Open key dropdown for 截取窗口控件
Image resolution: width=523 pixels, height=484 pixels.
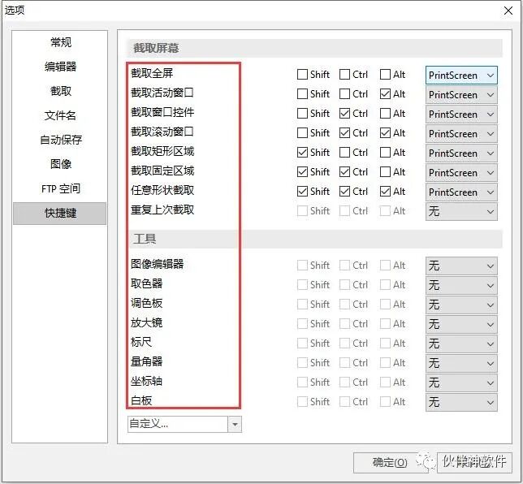461,115
